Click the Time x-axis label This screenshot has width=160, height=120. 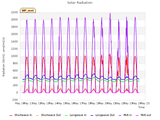tap(141, 107)
